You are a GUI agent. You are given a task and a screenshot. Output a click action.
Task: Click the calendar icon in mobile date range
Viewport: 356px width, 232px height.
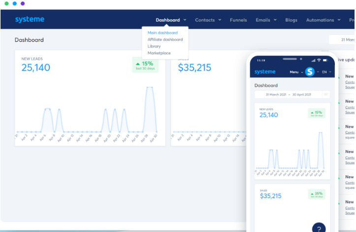(326, 94)
